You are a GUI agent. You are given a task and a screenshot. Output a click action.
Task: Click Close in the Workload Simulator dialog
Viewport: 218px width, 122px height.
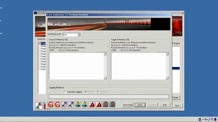coord(140,105)
